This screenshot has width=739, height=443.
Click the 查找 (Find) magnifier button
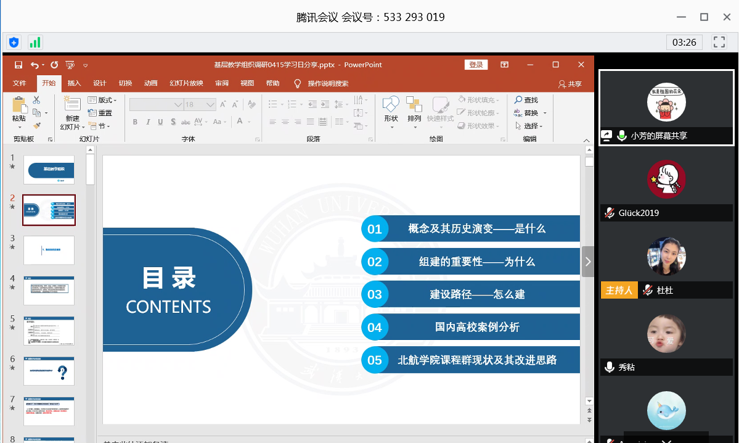tap(527, 100)
